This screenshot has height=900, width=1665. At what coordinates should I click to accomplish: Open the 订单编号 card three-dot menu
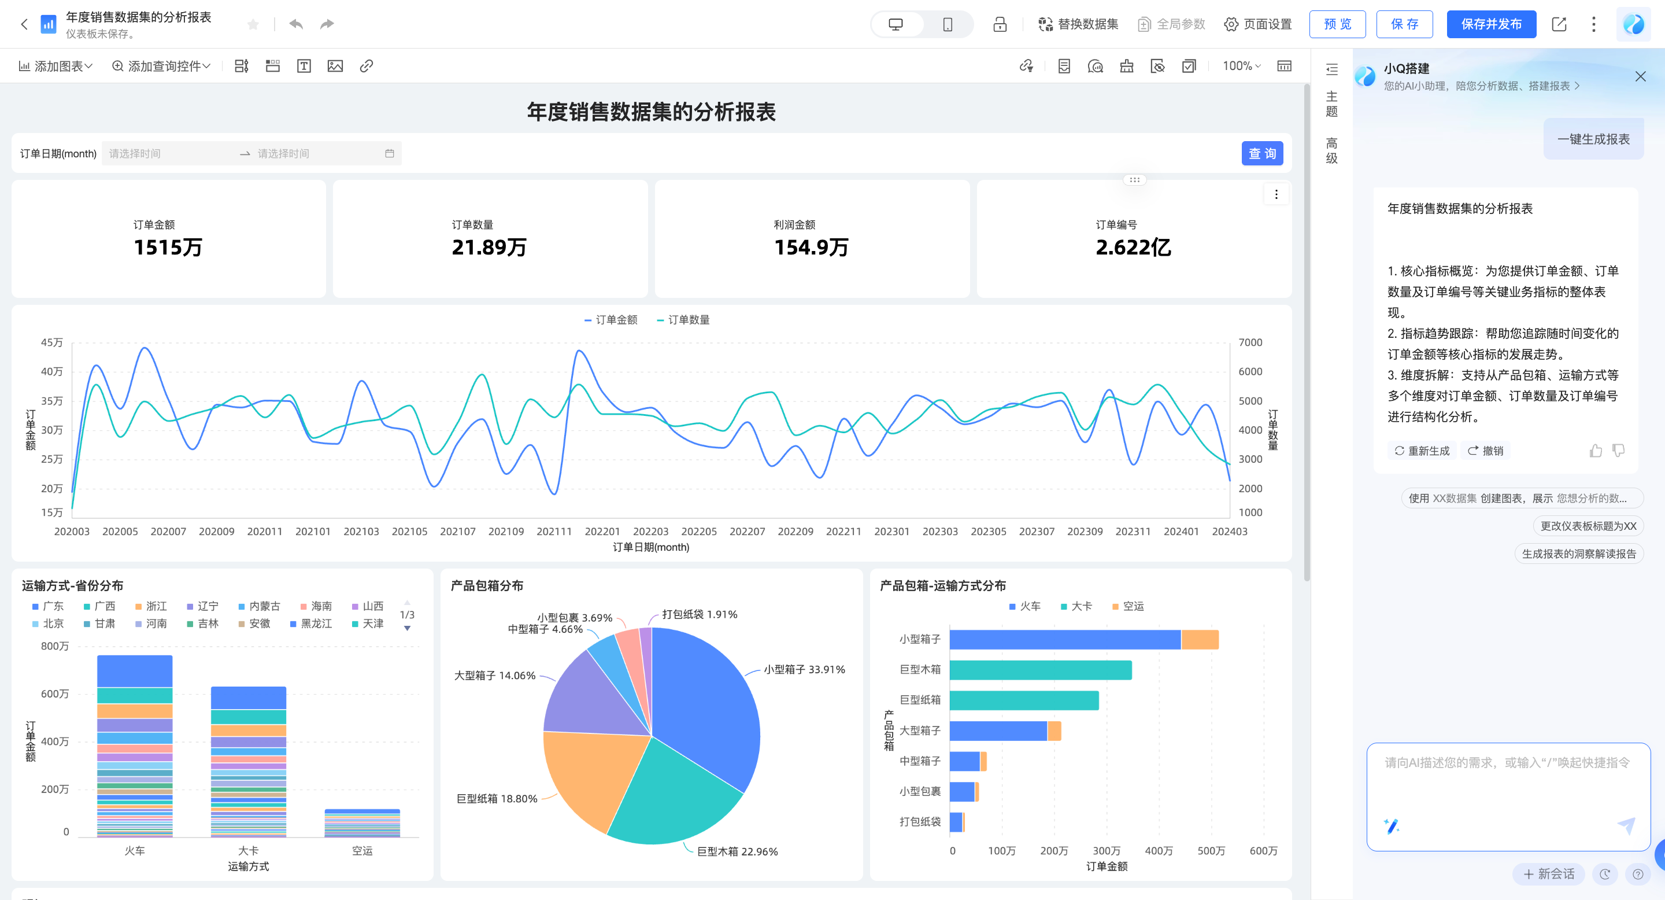click(x=1276, y=194)
